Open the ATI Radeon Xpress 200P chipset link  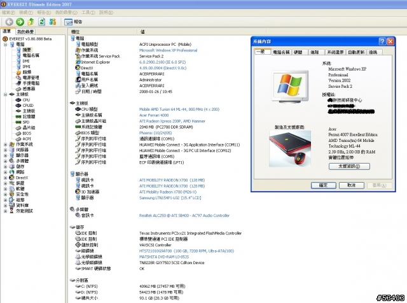[x=172, y=121]
